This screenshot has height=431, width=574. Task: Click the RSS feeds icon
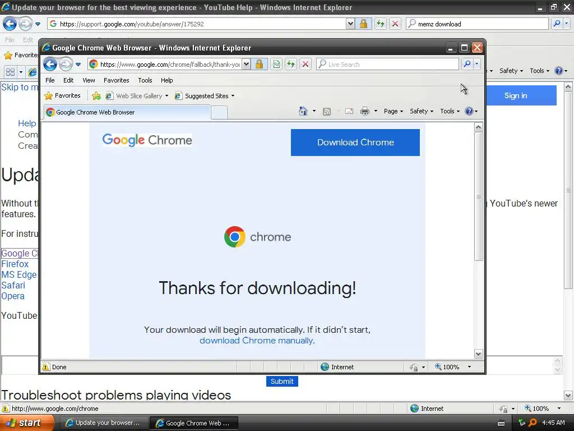(327, 112)
